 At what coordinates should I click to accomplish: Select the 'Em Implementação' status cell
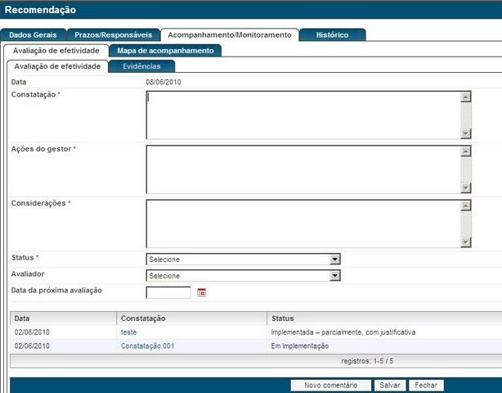click(300, 346)
